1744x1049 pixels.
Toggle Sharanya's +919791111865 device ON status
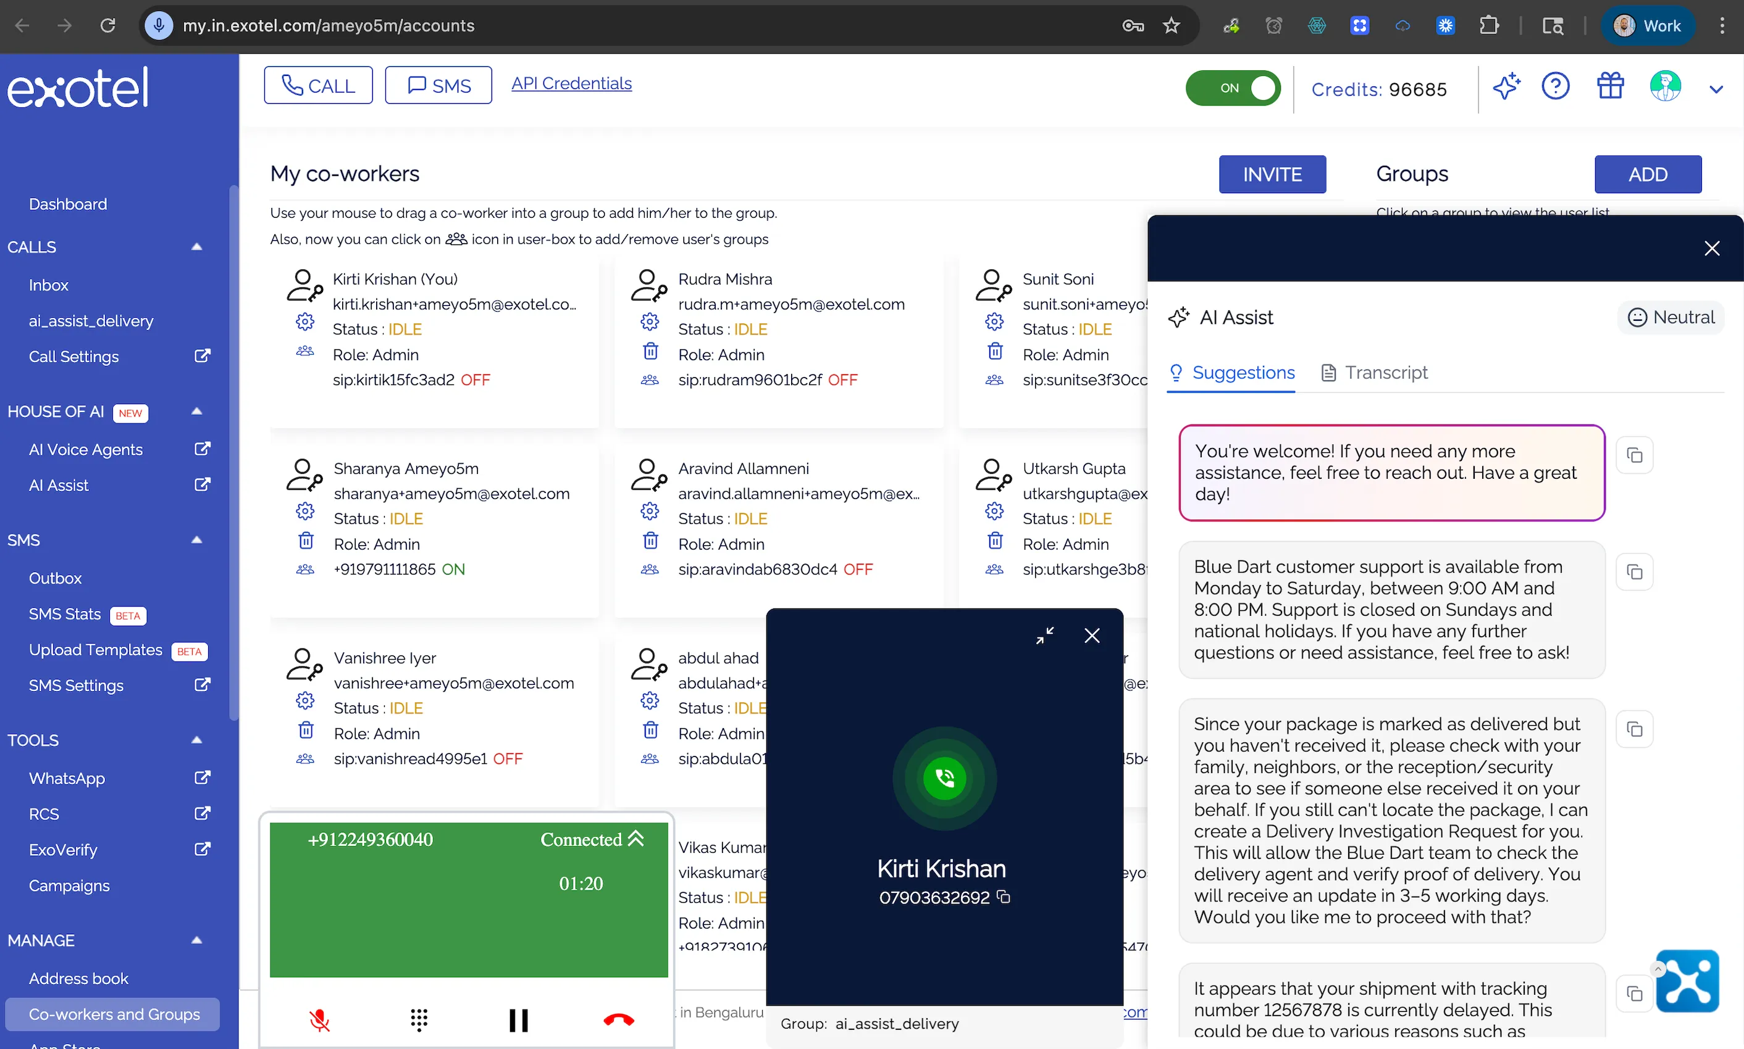(453, 570)
